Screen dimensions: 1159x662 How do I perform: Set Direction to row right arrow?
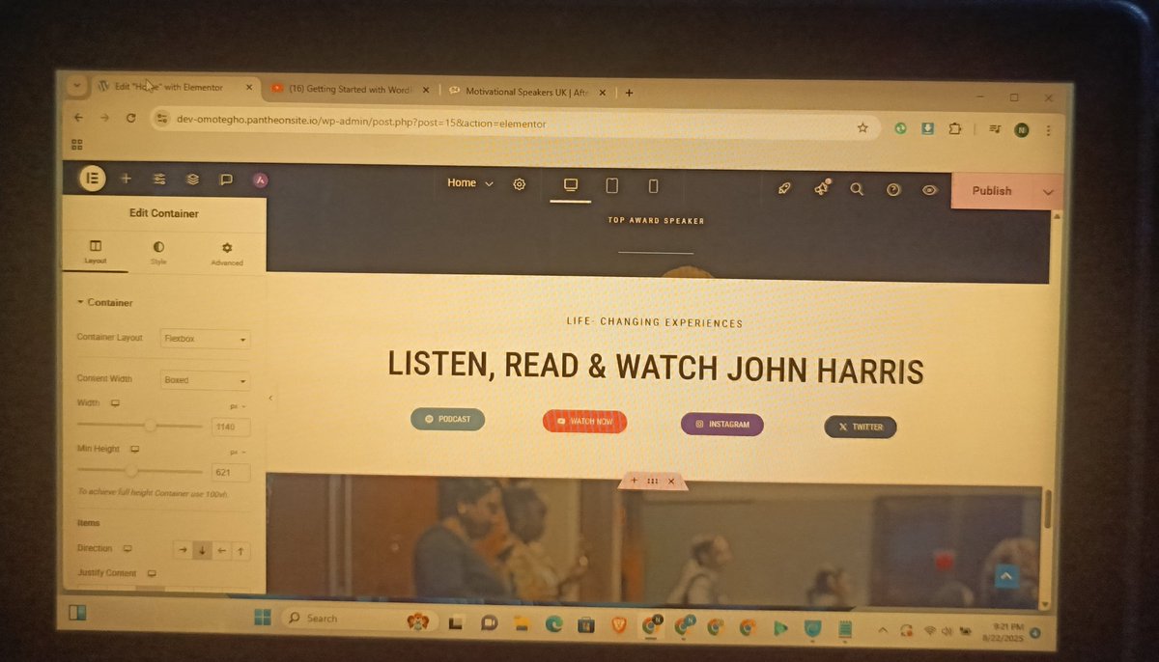click(182, 550)
